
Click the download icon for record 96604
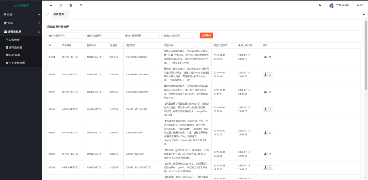265,57
